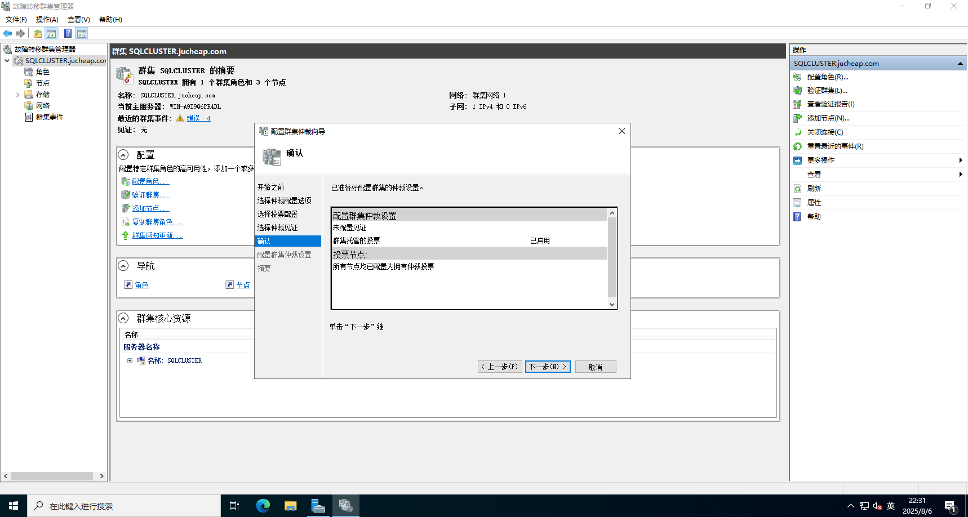Click 取消 button in wizard
Viewport: 968px width, 517px height.
pos(596,367)
